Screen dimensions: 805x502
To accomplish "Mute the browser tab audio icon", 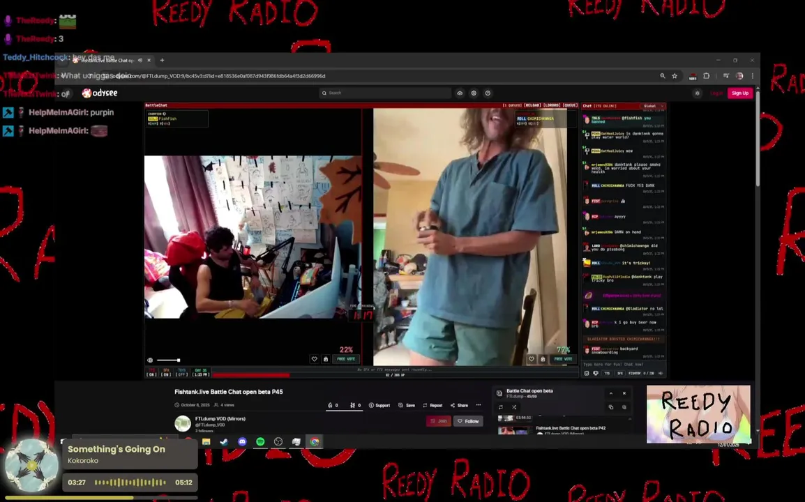I will [140, 60].
